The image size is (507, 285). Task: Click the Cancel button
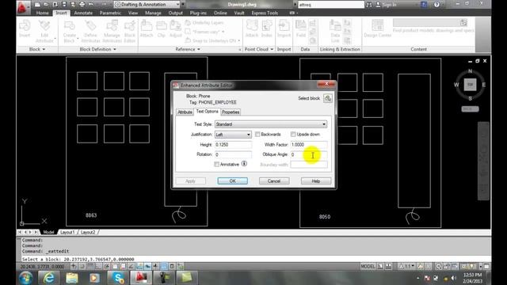[274, 181]
